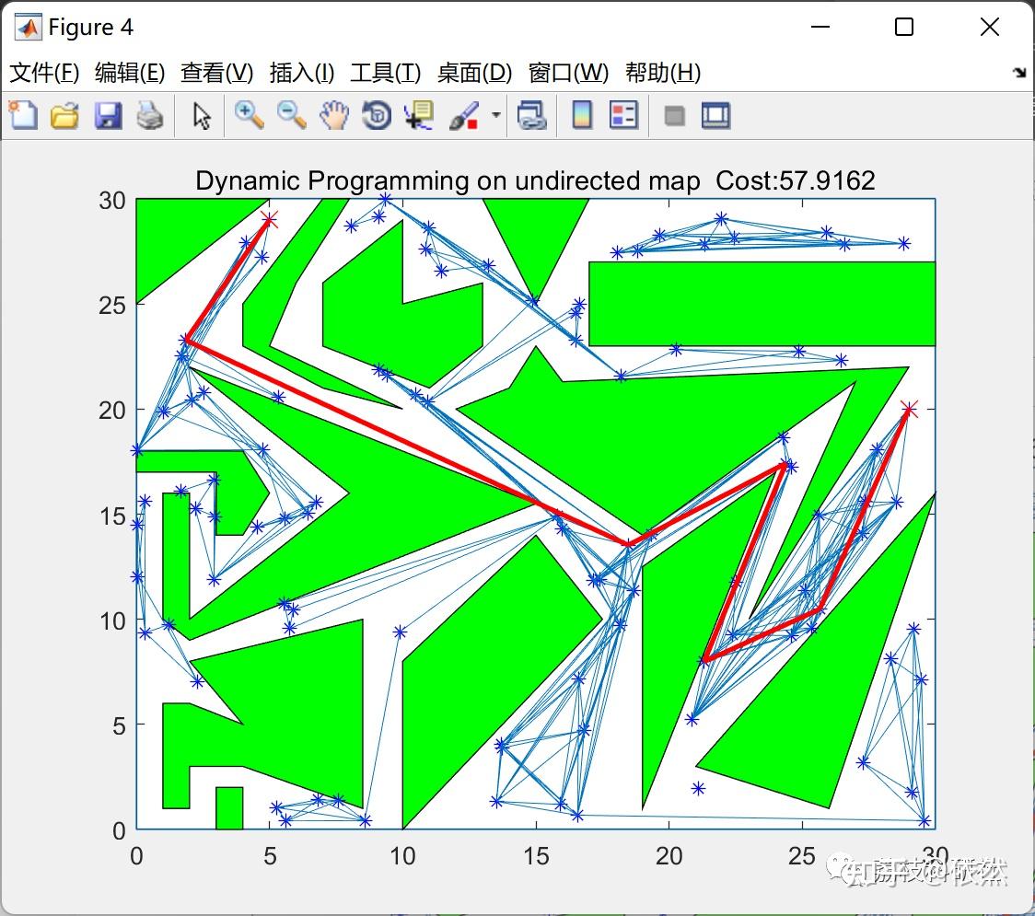Open the 文件(F) menu
Screen dimensions: 1035x916
click(44, 73)
